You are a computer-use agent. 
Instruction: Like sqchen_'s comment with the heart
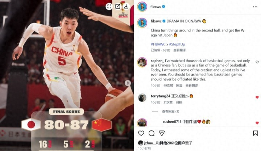tap(257, 62)
